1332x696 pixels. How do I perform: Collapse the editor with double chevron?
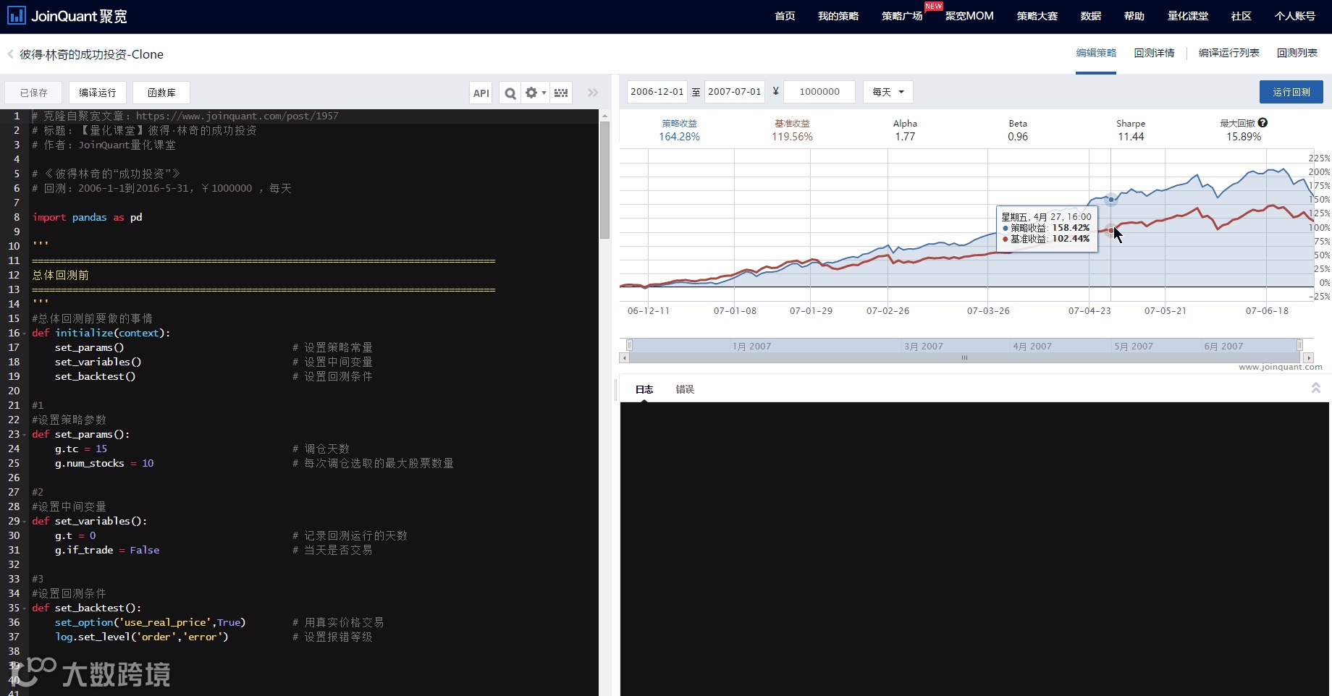click(593, 93)
